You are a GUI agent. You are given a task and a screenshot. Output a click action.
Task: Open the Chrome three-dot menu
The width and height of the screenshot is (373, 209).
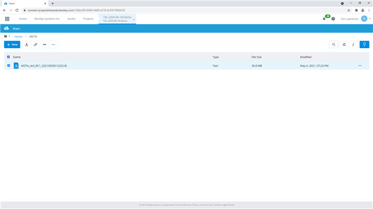(369, 10)
